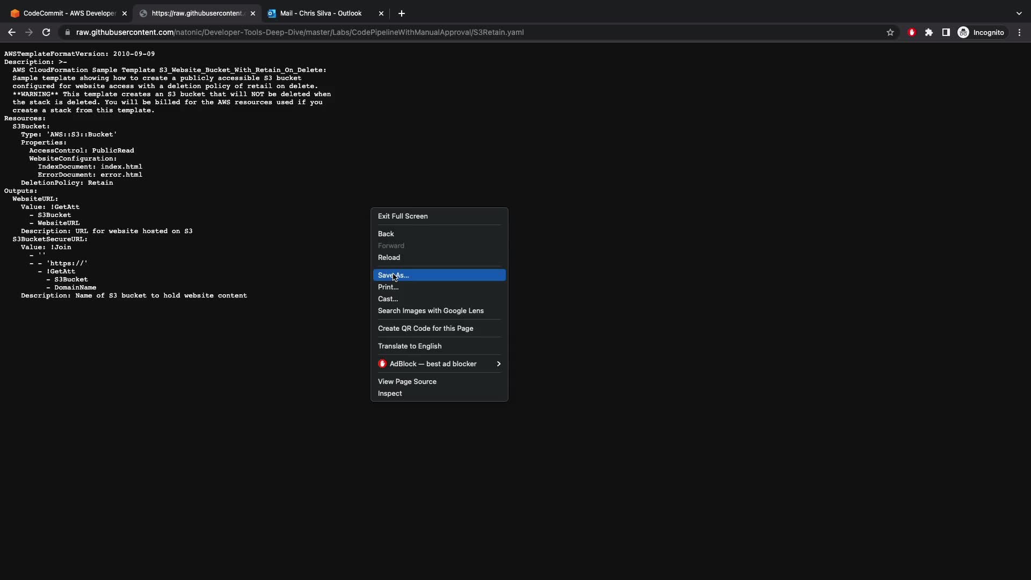The height and width of the screenshot is (580, 1031).
Task: Expand the tab search chevron
Action: (1019, 13)
